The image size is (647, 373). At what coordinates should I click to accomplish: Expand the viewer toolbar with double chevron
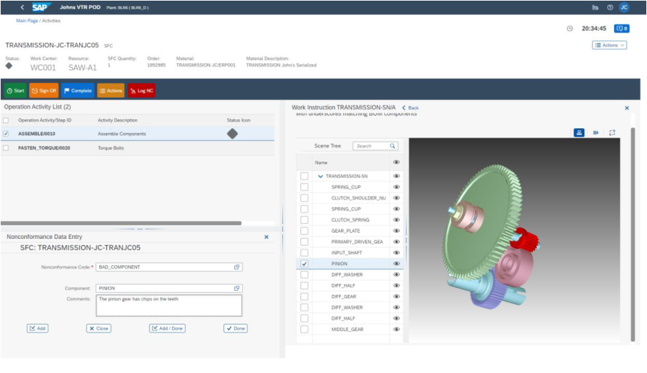pyautogui.click(x=596, y=133)
